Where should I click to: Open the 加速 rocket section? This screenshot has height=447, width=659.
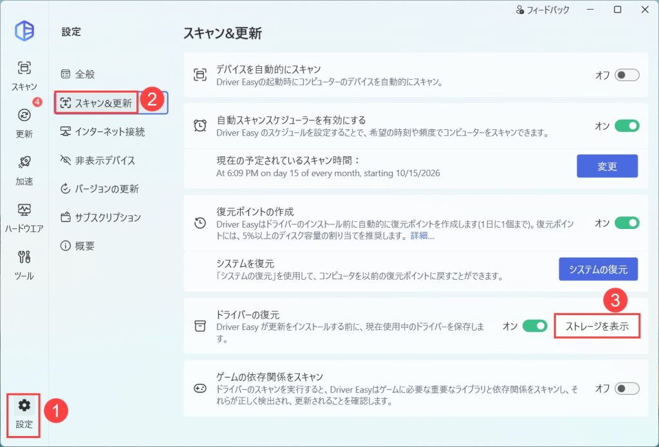point(24,170)
